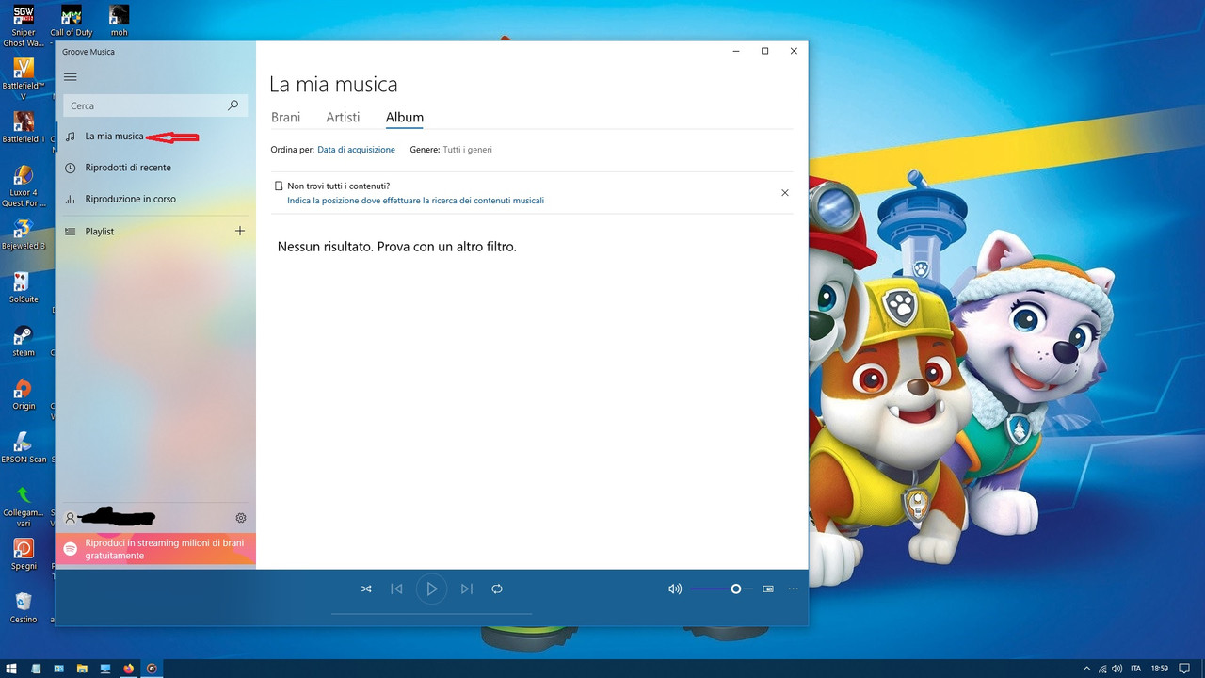Select Call of Duty desktop shortcut
The width and height of the screenshot is (1205, 678).
pos(72,21)
